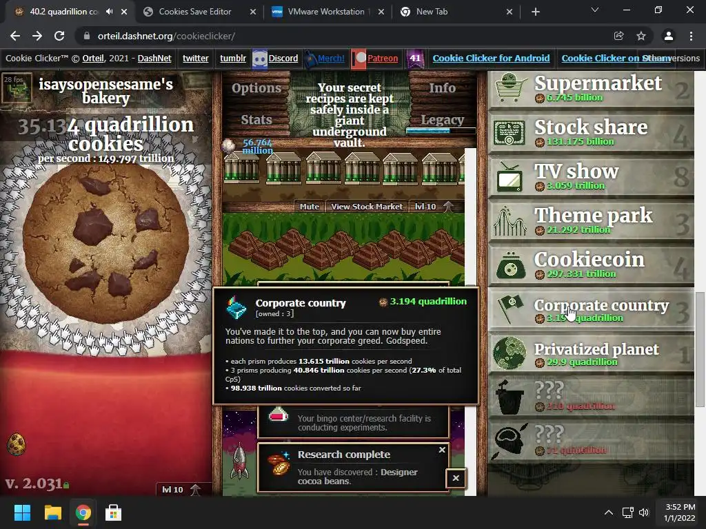Buy another Corporate country
Screen dimensions: 706x529
590,309
